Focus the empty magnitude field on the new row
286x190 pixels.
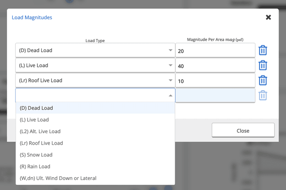(x=215, y=95)
